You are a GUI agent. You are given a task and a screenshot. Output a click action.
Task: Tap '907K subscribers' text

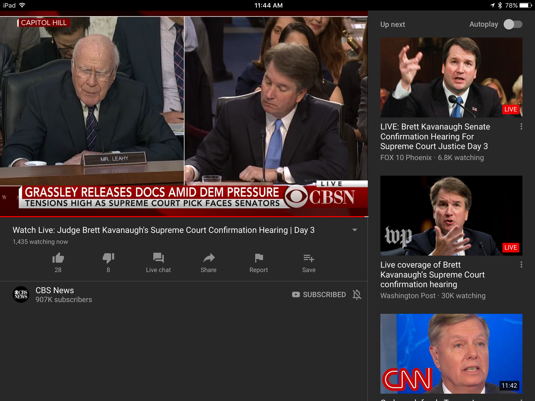click(64, 300)
